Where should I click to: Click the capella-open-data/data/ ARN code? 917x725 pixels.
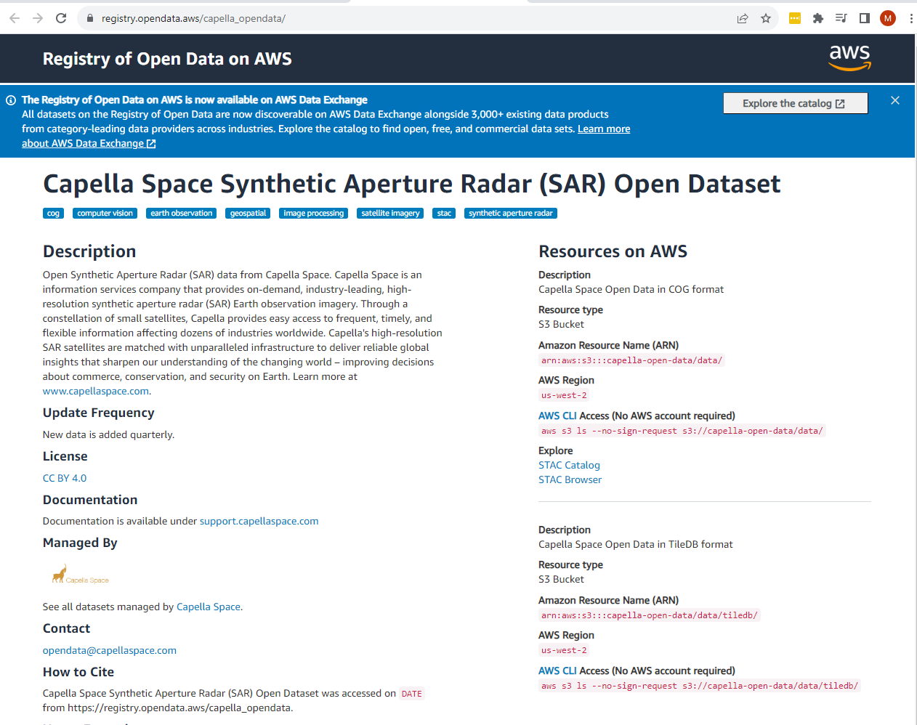coord(631,360)
